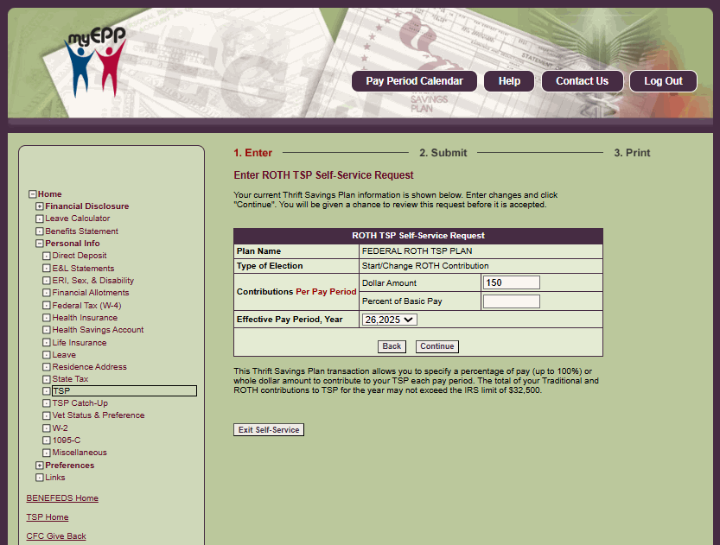The width and height of the screenshot is (720, 545).
Task: Click the icon beside Leave Calculator
Action: tap(40, 219)
